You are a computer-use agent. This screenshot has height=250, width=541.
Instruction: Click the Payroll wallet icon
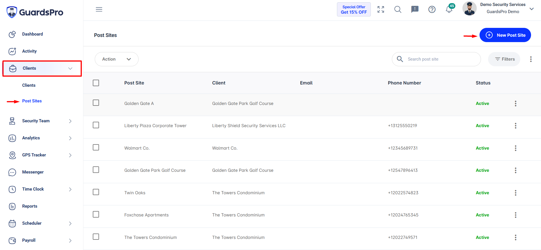pyautogui.click(x=12, y=240)
